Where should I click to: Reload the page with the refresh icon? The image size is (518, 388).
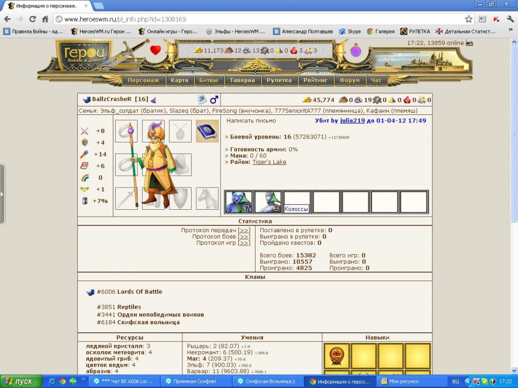pos(32,19)
